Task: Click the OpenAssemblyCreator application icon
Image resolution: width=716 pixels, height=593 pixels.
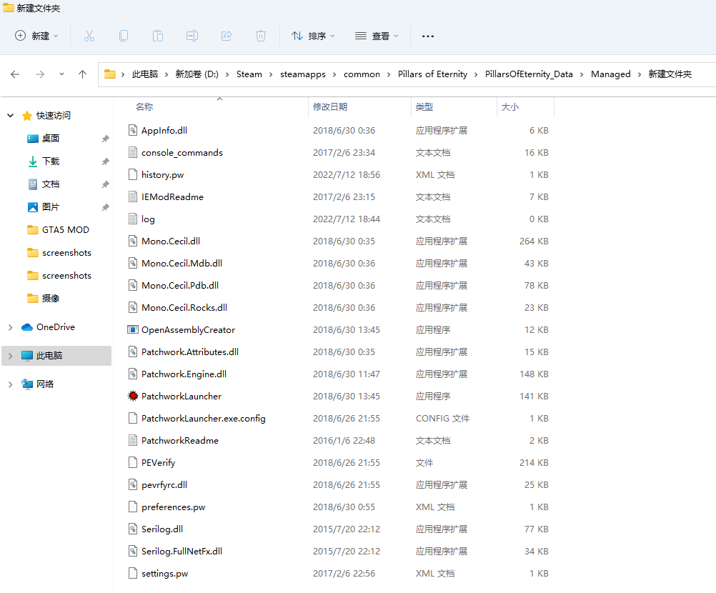Action: coord(132,329)
